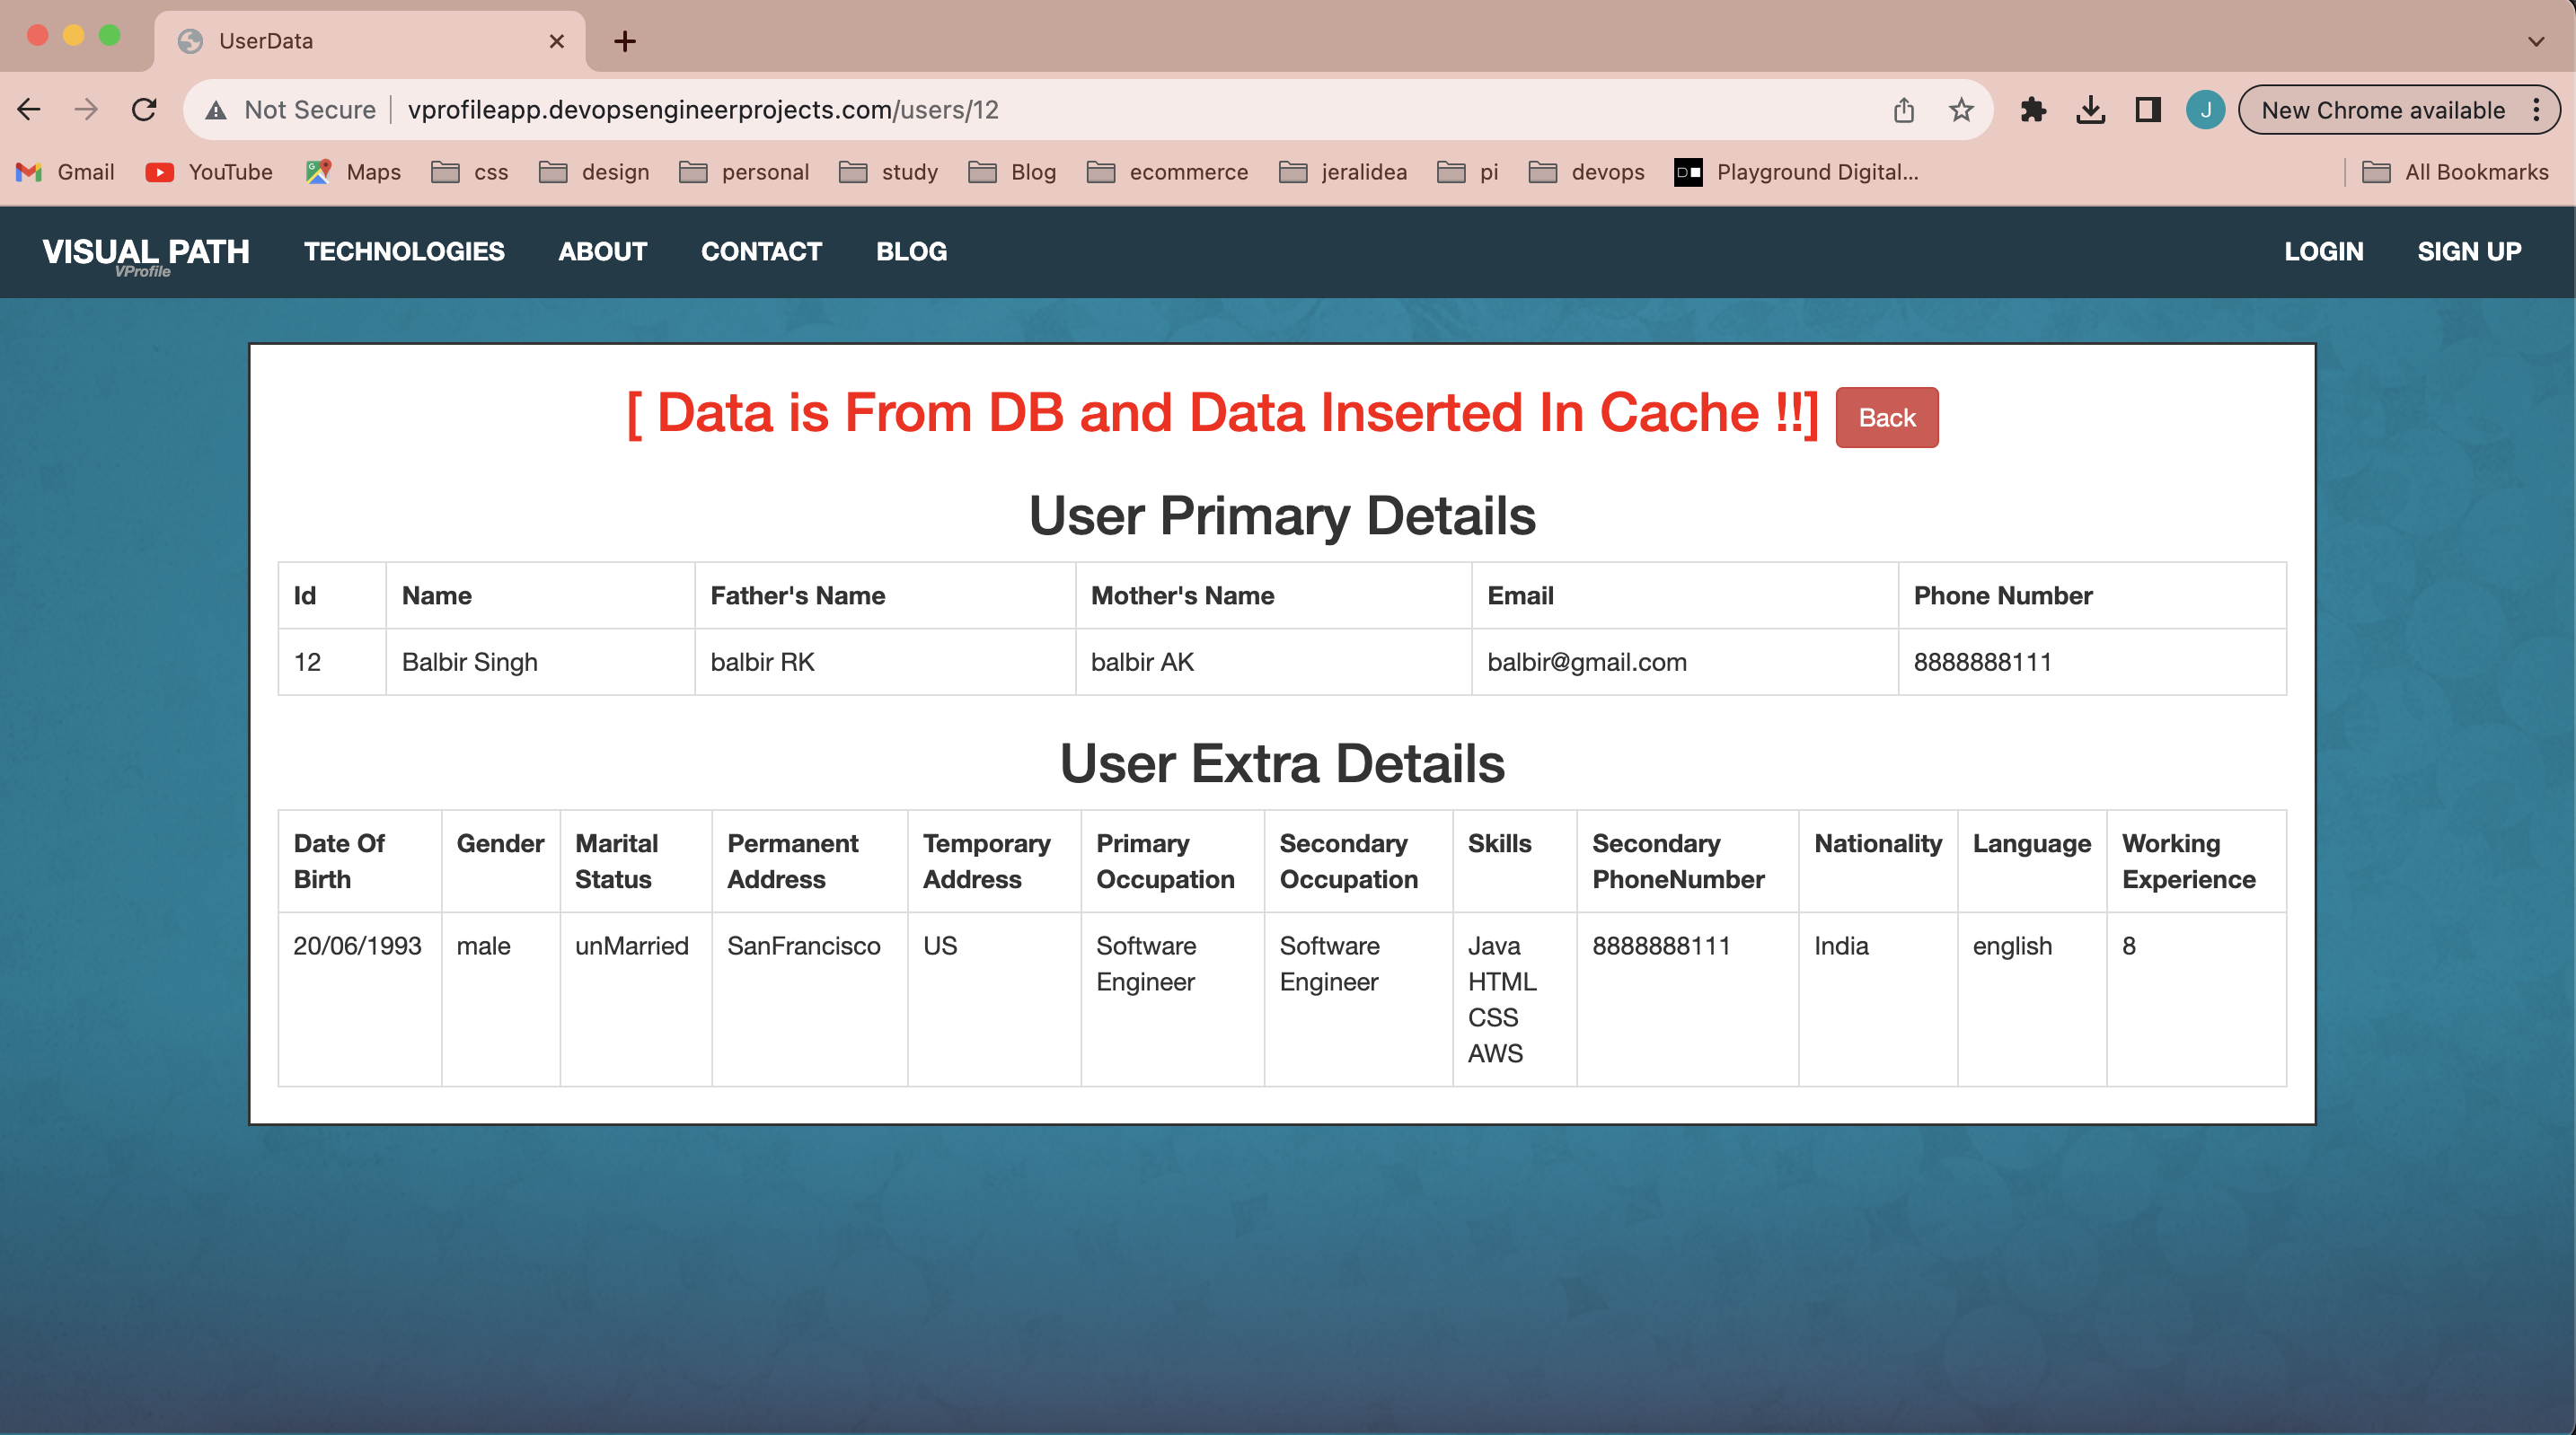The image size is (2576, 1435).
Task: Open a new tab with plus button
Action: point(625,41)
